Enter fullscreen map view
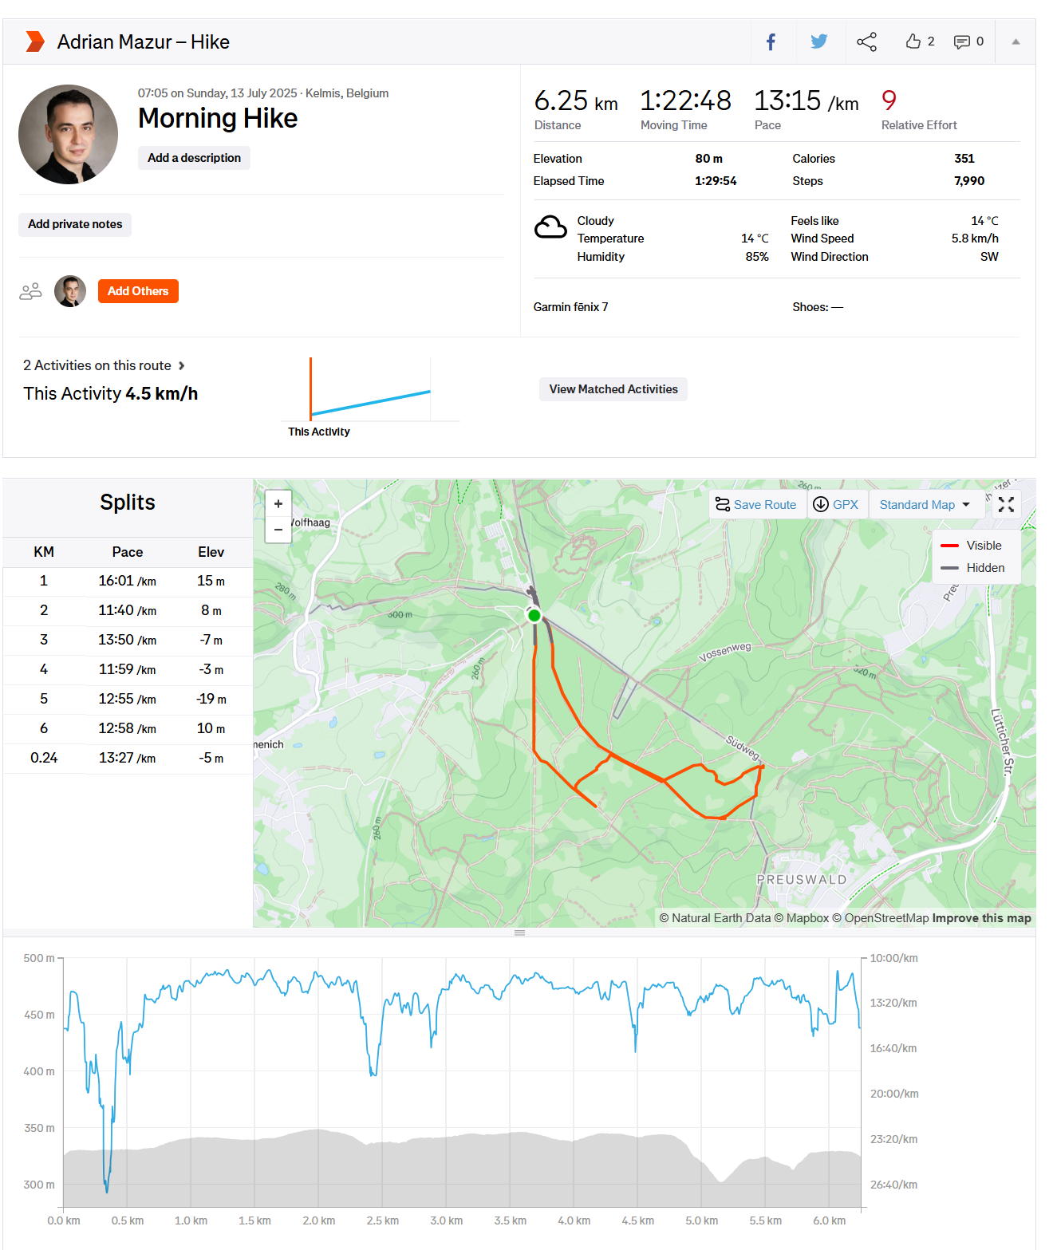 click(x=1006, y=504)
